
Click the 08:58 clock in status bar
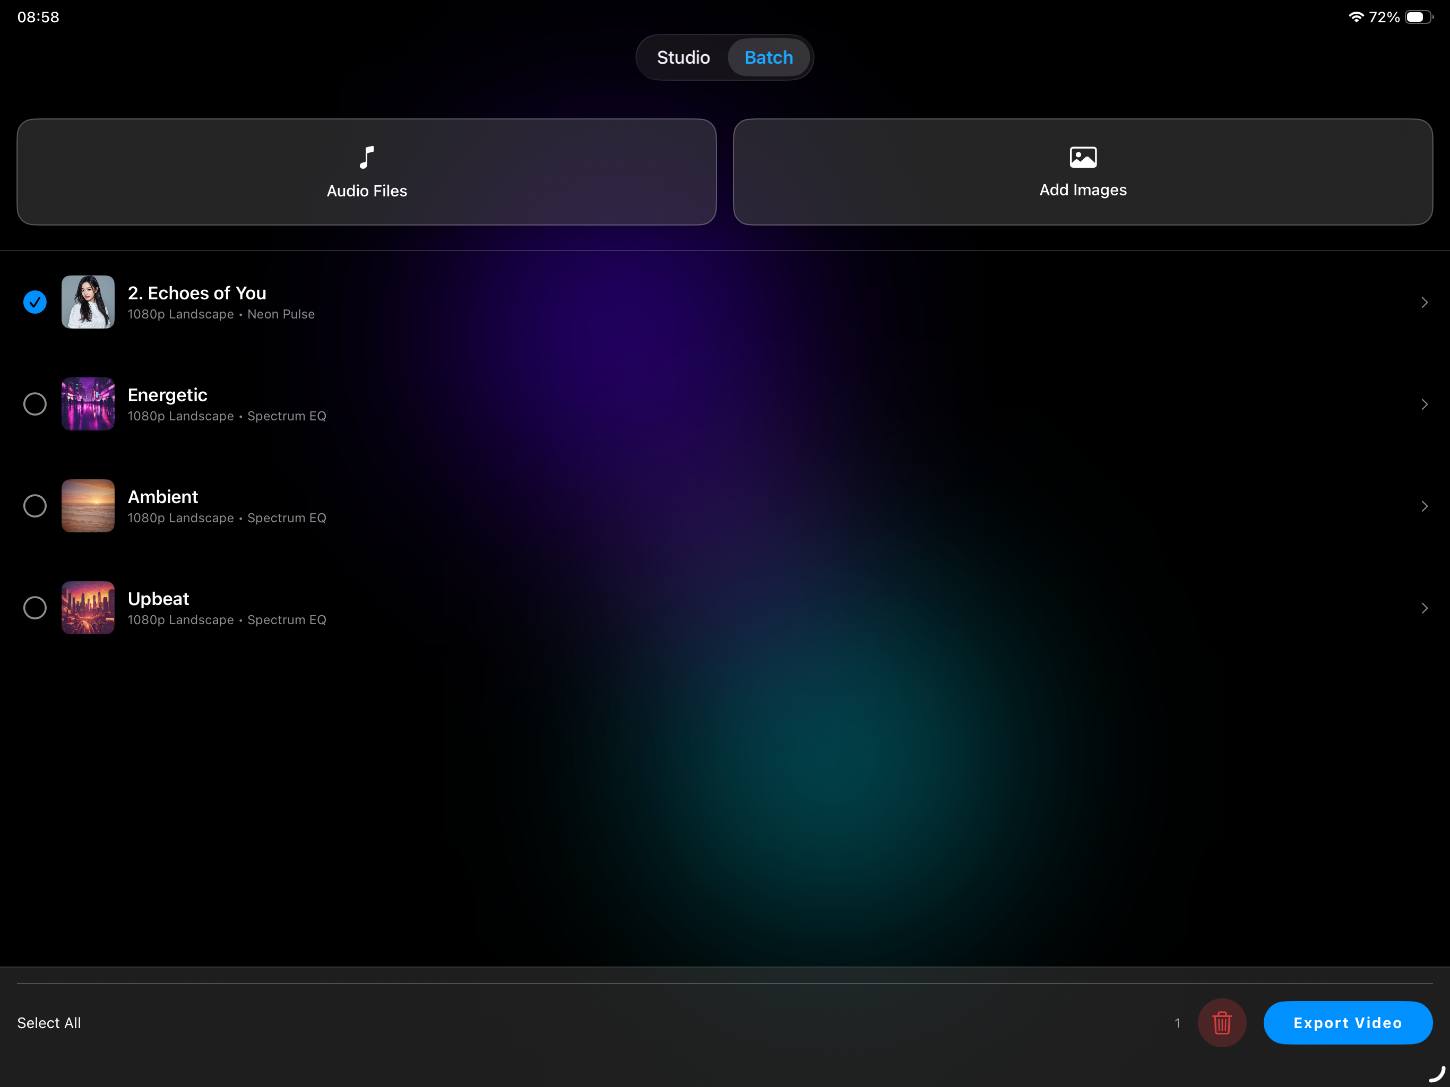(38, 17)
